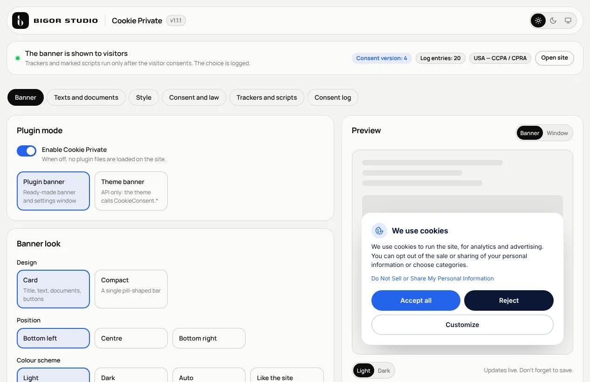This screenshot has width=590, height=382.
Task: Click the v1.1.1 version badge
Action: click(176, 20)
